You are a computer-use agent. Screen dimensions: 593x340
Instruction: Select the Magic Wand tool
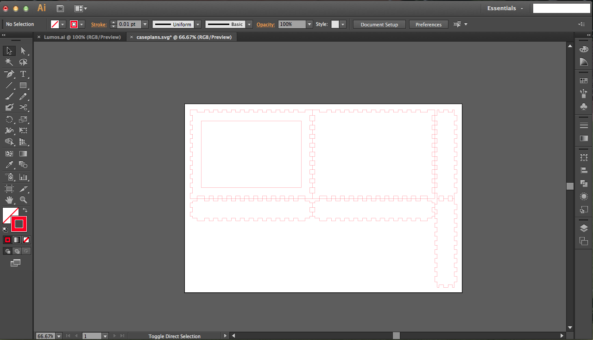point(9,62)
